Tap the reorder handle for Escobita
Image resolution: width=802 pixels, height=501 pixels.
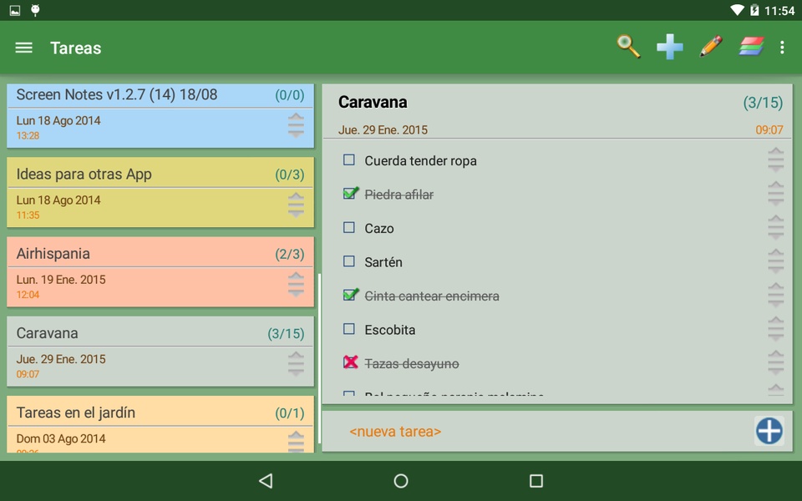click(775, 329)
